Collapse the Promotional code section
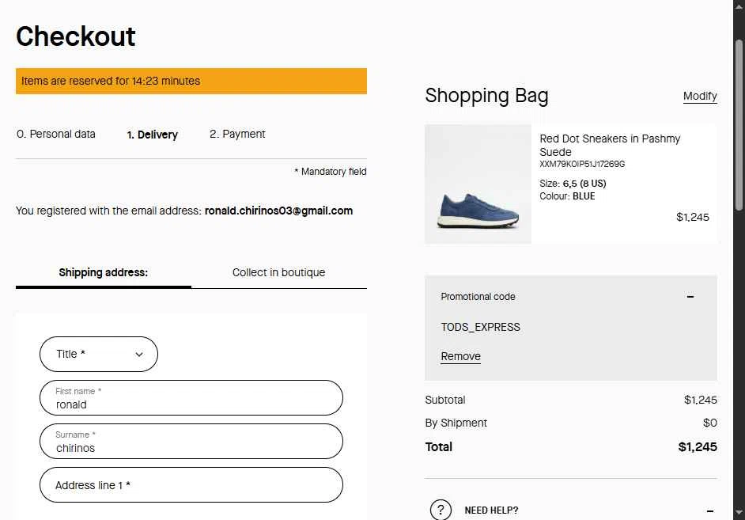The image size is (745, 520). point(690,297)
